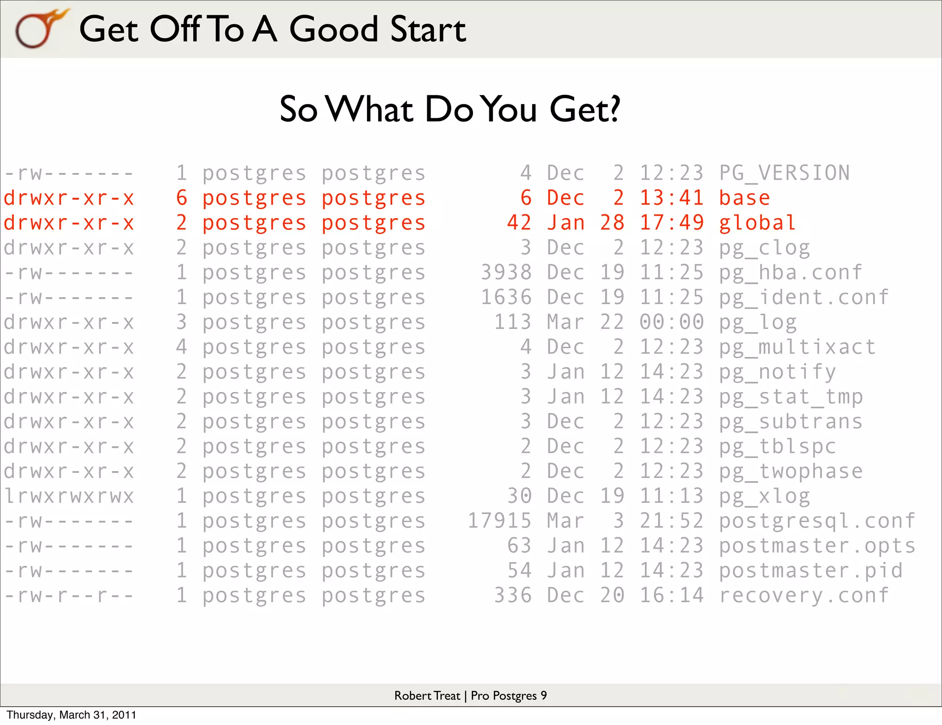Click the file size 17915
Image resolution: width=942 pixels, height=725 pixels.
pos(500,521)
